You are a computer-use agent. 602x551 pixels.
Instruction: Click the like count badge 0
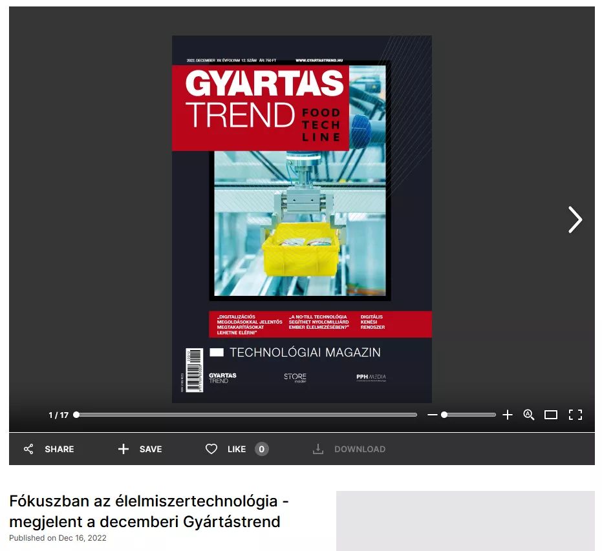(x=261, y=449)
